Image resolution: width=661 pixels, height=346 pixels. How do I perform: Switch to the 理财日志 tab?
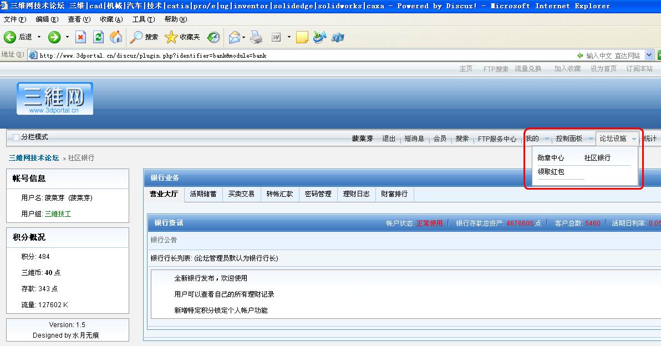pyautogui.click(x=356, y=194)
